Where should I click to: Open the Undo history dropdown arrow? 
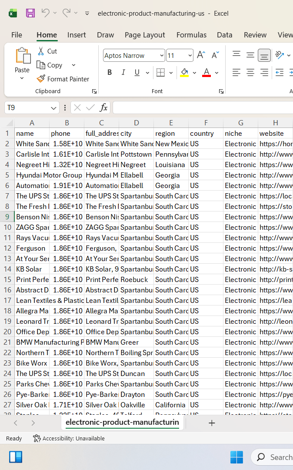point(55,13)
